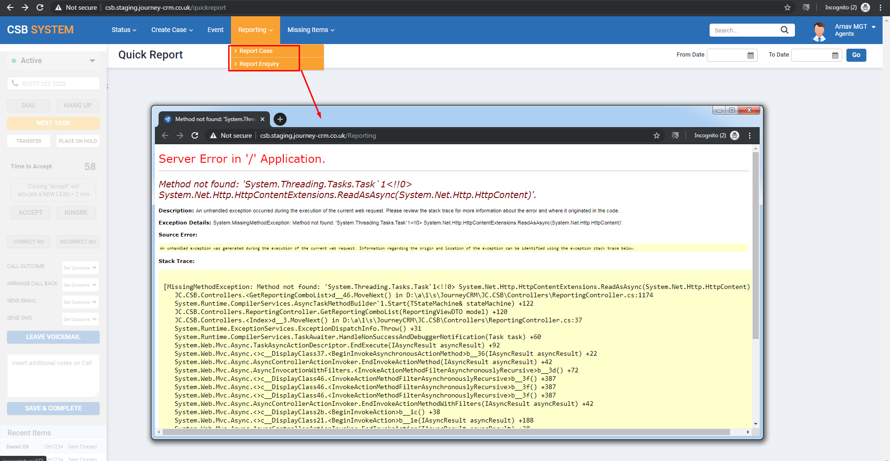
Task: Click the TRANSFER button
Action: click(x=29, y=141)
